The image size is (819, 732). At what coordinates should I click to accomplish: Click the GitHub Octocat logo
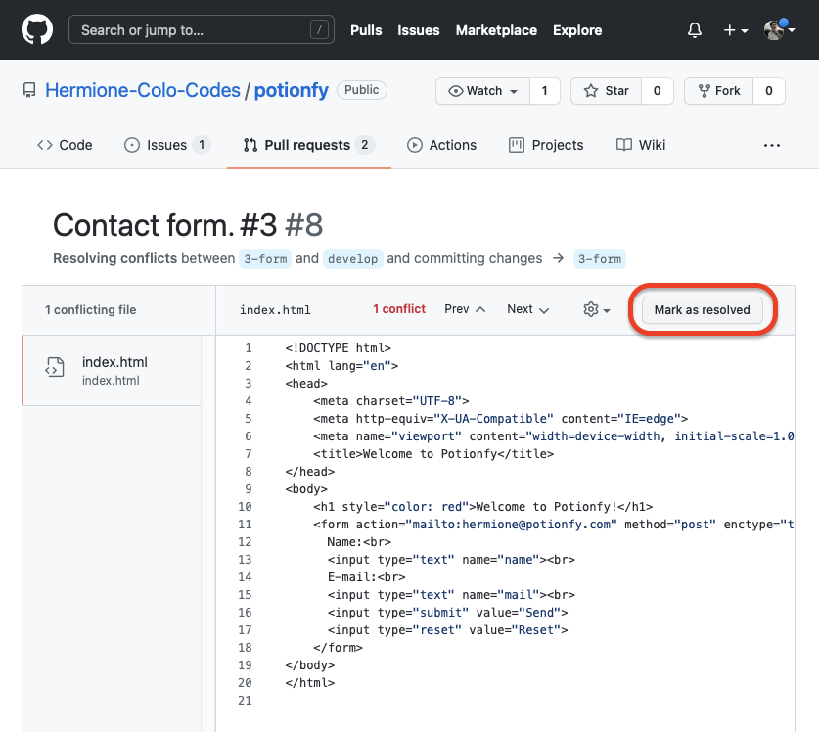pos(37,30)
